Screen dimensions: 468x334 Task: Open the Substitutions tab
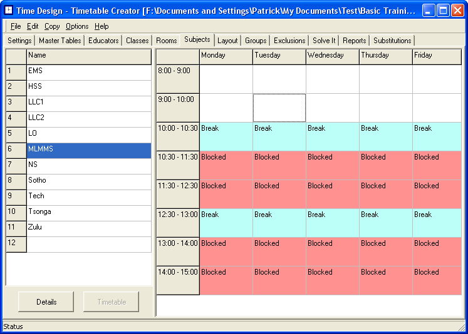point(392,41)
